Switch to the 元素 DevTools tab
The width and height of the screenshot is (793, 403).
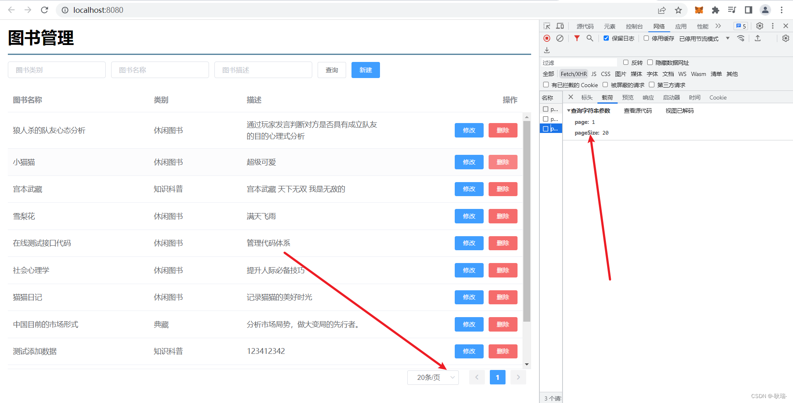610,26
